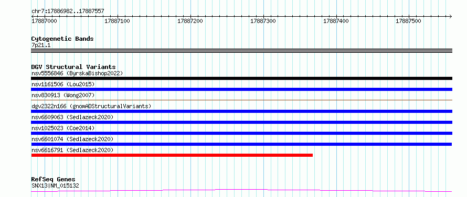
Task: Click the thin brown nsv830913 variant line
Action: pos(241,100)
